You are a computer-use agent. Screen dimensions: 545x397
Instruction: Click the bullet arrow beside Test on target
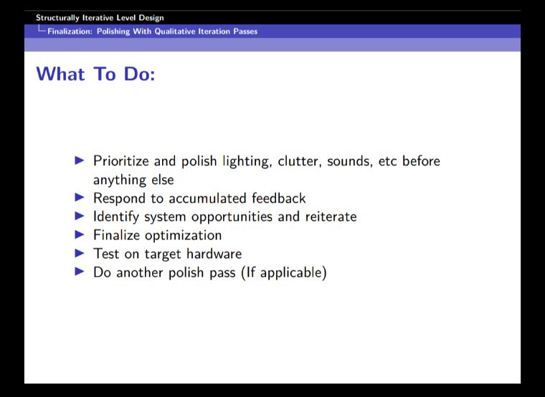pyautogui.click(x=80, y=254)
